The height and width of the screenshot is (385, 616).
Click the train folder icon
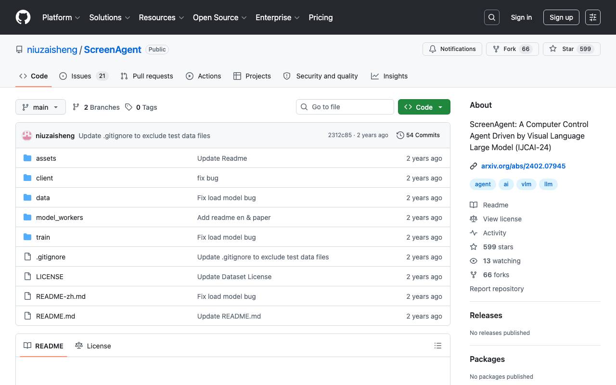(27, 237)
